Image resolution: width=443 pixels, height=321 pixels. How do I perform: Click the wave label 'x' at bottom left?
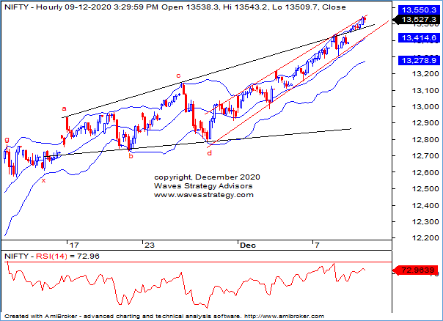[x=43, y=180]
